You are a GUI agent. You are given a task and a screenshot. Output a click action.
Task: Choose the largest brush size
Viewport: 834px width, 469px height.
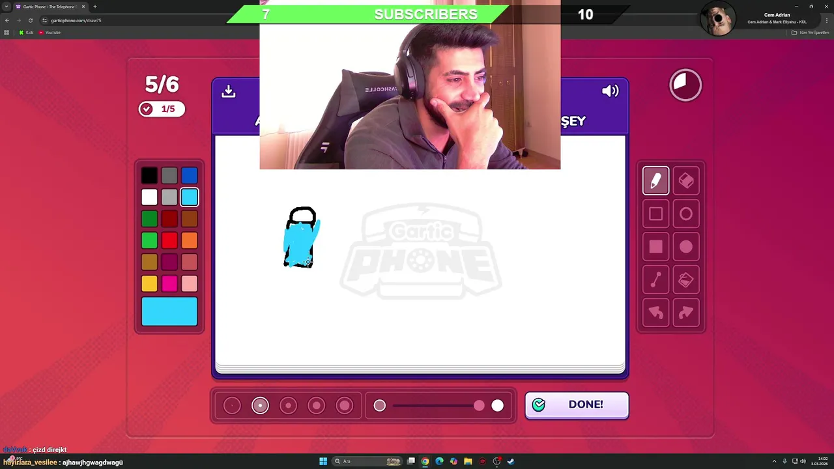tap(345, 406)
